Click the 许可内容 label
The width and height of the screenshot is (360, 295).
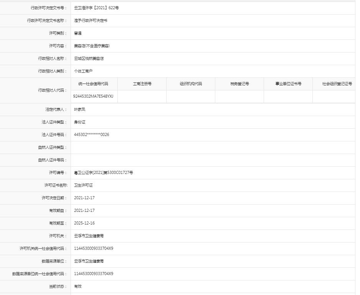coord(58,46)
